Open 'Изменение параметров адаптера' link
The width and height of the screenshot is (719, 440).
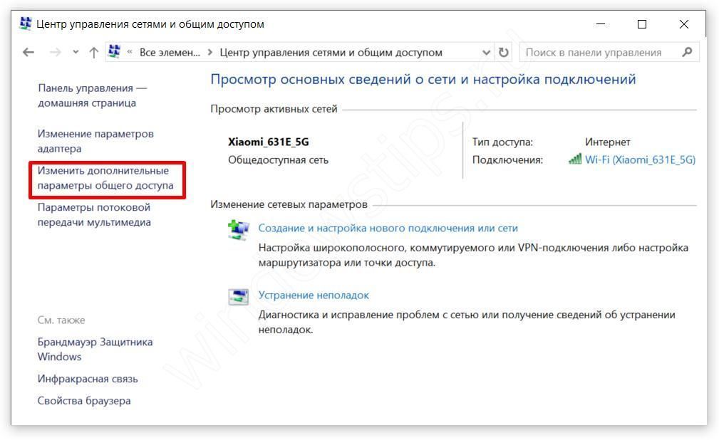click(95, 141)
